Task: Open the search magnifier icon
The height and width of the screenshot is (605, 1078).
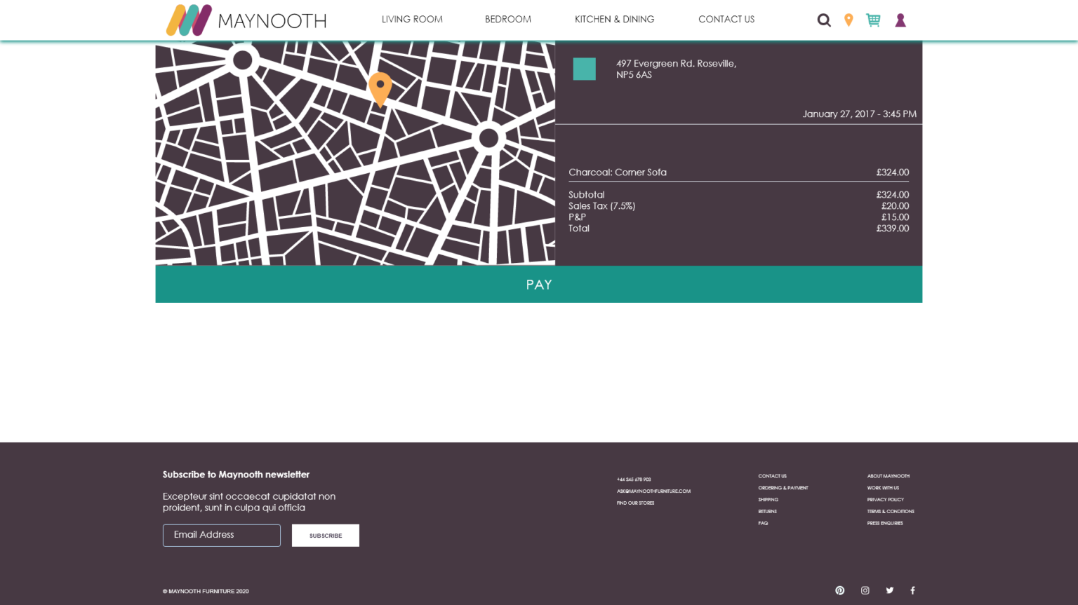Action: (824, 20)
